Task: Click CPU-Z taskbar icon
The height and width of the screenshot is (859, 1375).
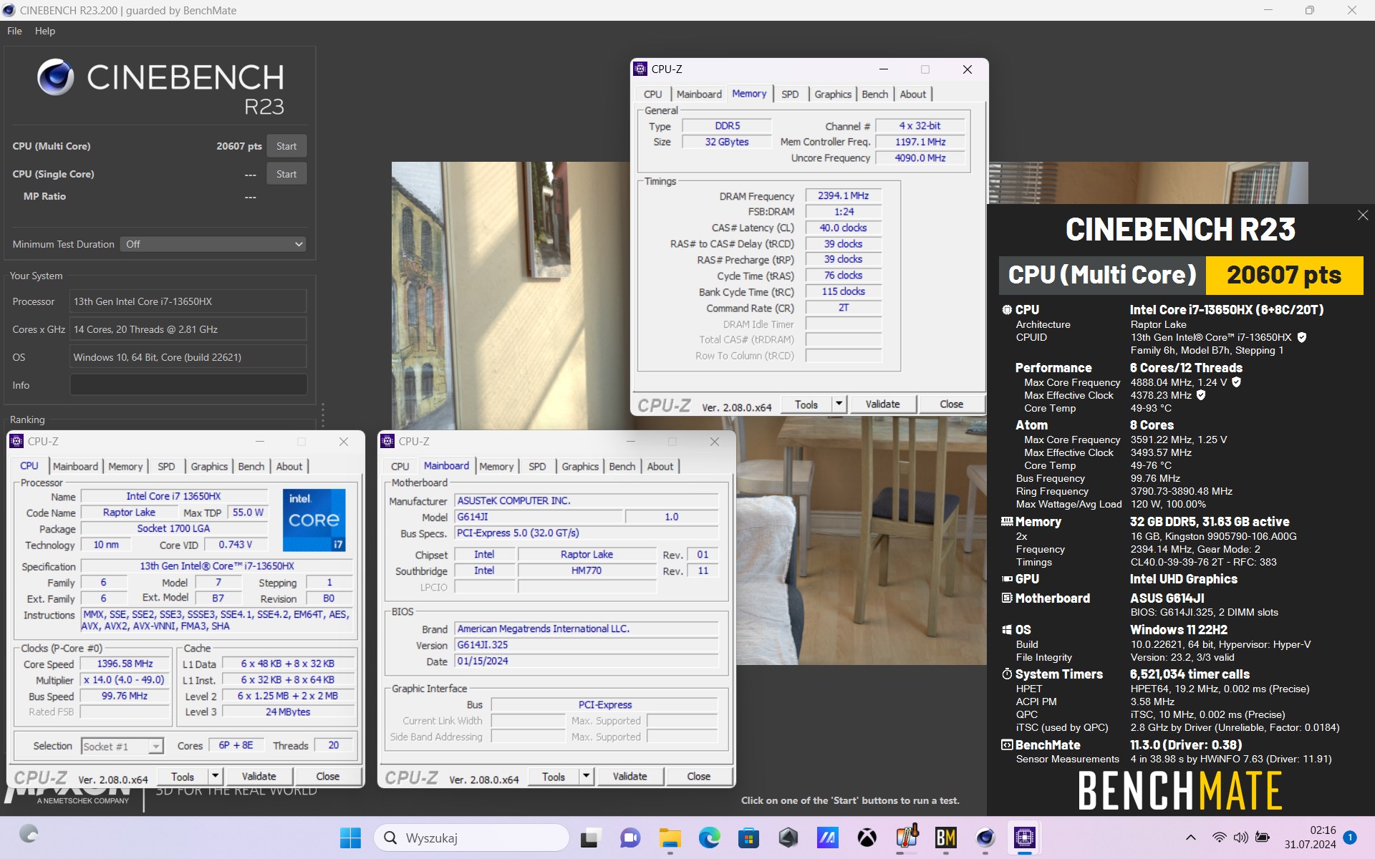Action: coord(1025,838)
